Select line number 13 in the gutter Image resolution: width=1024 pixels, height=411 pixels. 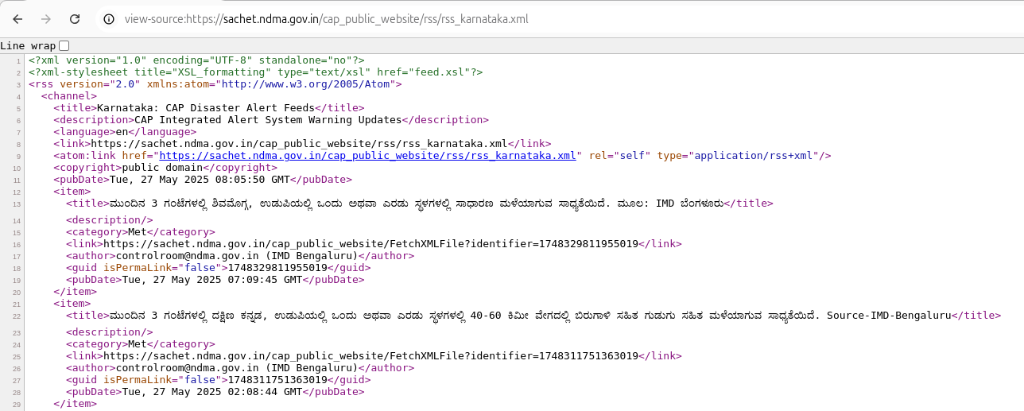[x=17, y=204]
